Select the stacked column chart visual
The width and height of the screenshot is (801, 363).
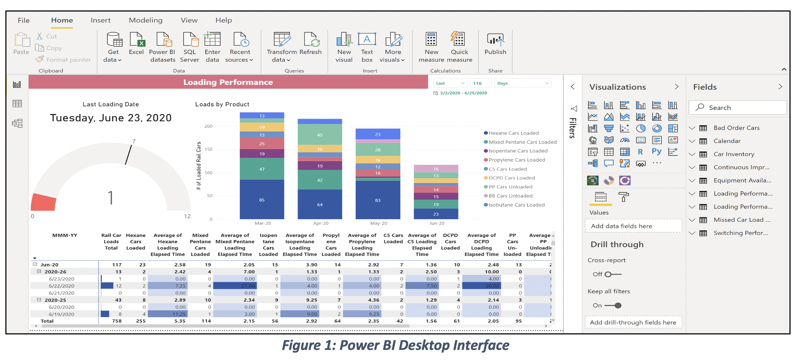pyautogui.click(x=608, y=105)
